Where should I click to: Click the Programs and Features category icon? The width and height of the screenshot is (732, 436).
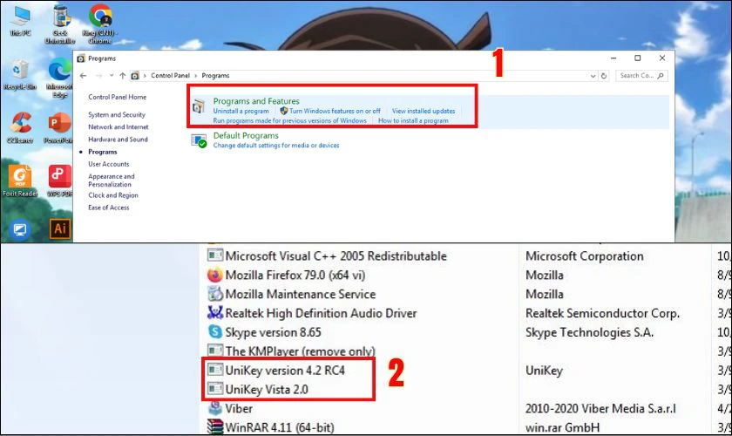[x=199, y=106]
